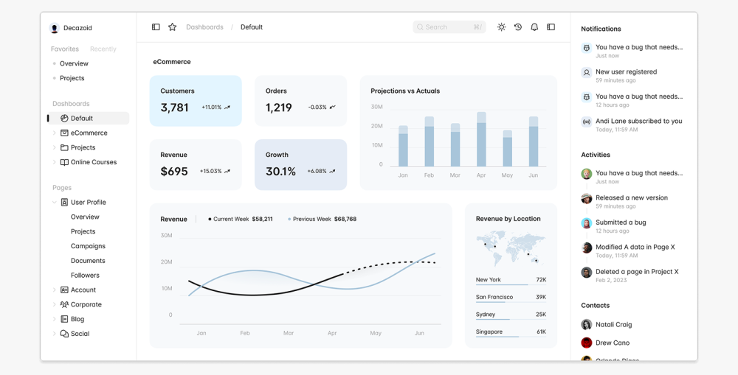Toggle light/dark theme sun icon

tap(501, 27)
